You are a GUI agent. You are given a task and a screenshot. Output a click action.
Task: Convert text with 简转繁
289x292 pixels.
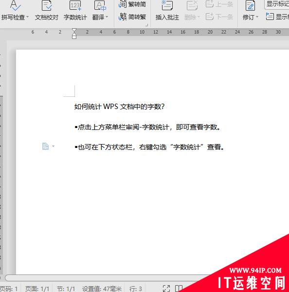tap(132, 17)
